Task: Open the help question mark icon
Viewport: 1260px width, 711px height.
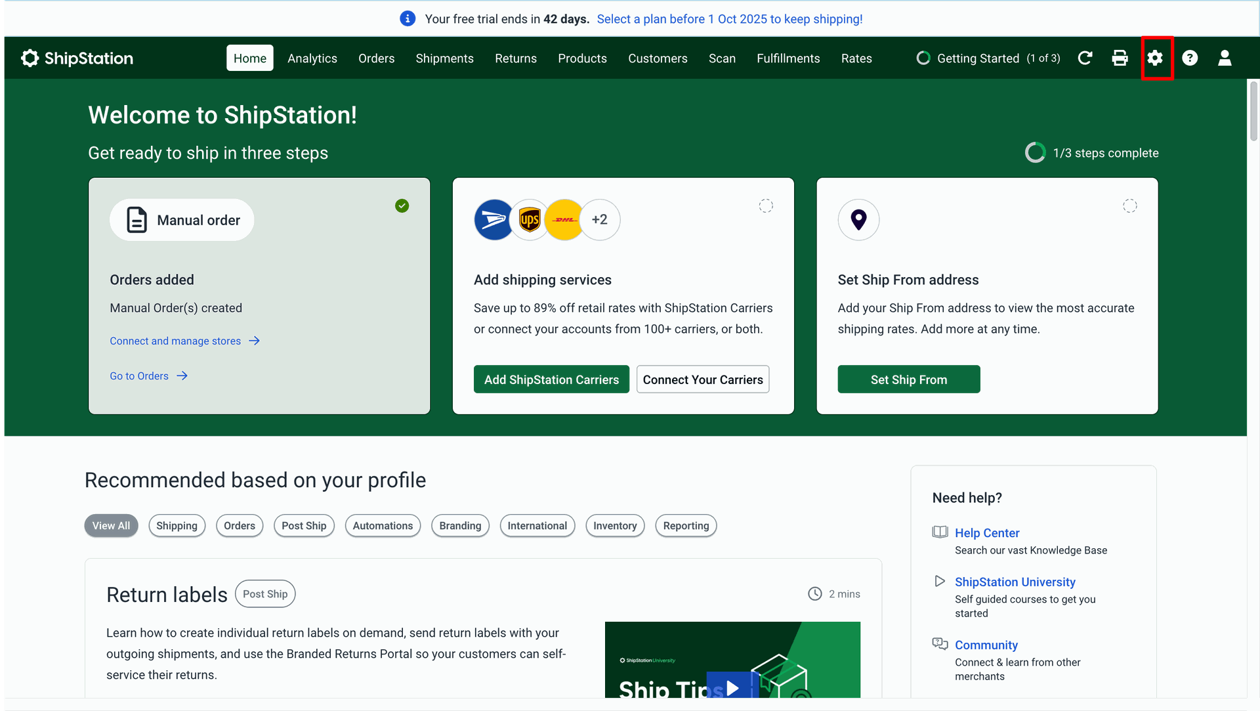Action: 1190,58
